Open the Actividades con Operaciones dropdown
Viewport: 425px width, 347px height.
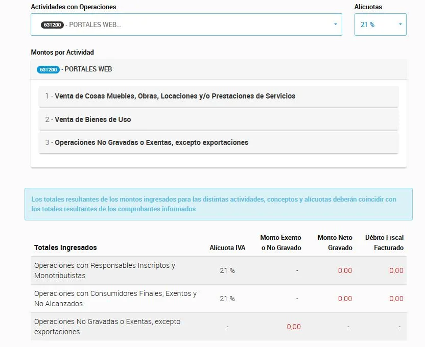[x=186, y=24]
